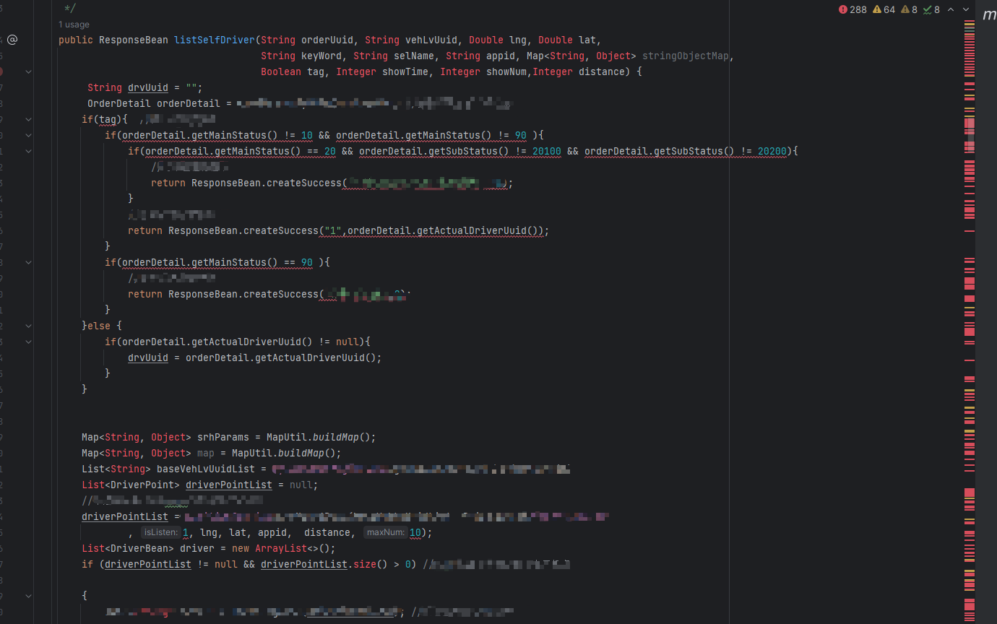
Task: Collapse the listSelfDriver method body fold arrow
Action: pos(28,71)
